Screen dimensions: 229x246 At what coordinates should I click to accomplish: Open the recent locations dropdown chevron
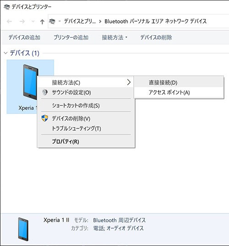[33, 21]
